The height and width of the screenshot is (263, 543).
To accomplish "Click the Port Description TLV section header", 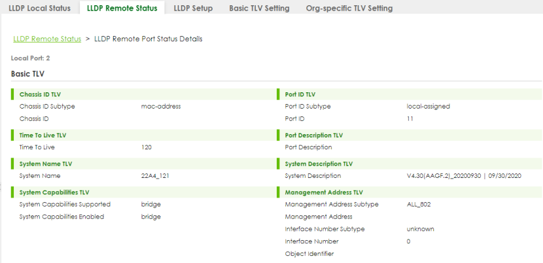I will (313, 135).
